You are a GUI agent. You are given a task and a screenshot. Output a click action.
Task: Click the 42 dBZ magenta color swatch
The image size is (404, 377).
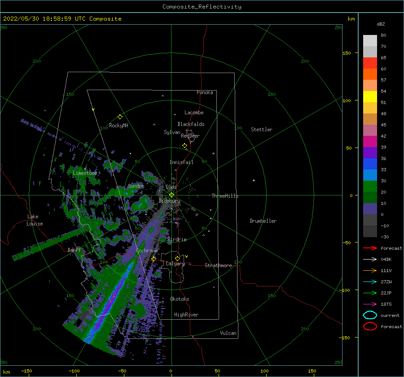[x=370, y=141]
